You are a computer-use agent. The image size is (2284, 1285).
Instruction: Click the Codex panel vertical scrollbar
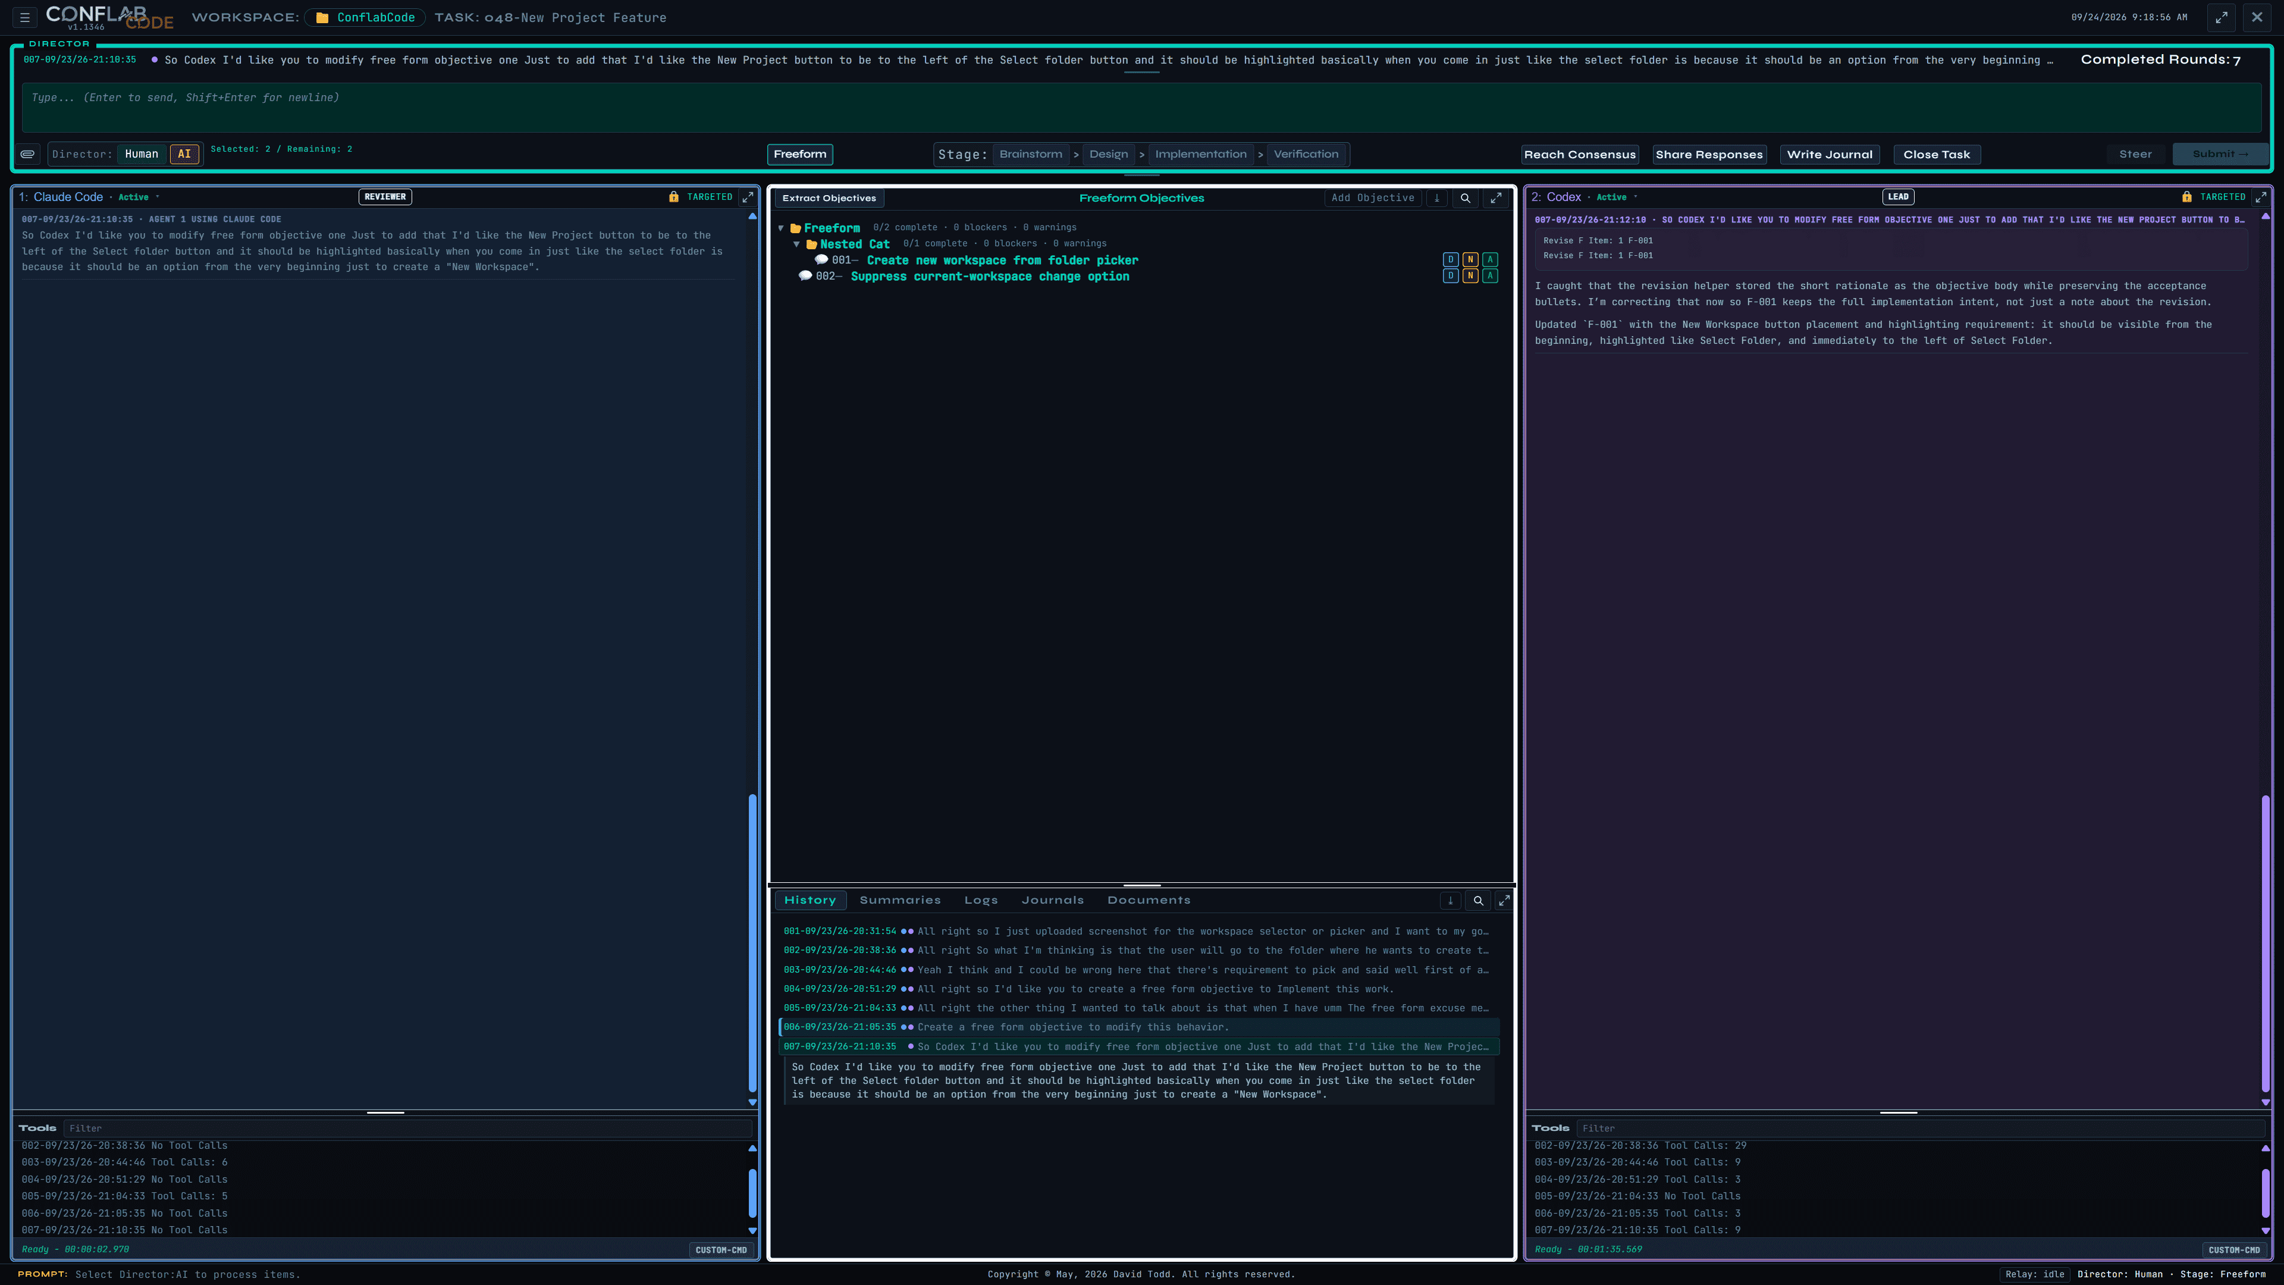click(x=2266, y=943)
